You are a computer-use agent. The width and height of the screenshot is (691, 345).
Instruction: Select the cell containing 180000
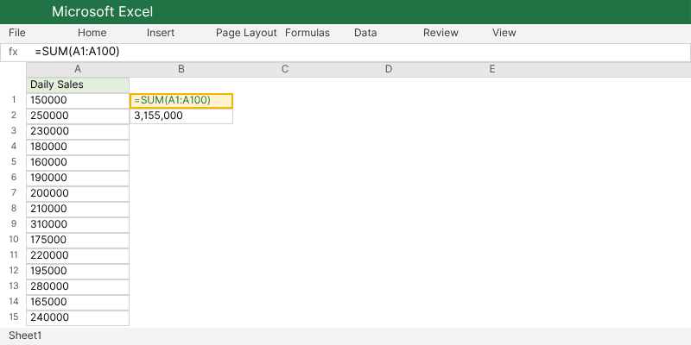click(78, 147)
